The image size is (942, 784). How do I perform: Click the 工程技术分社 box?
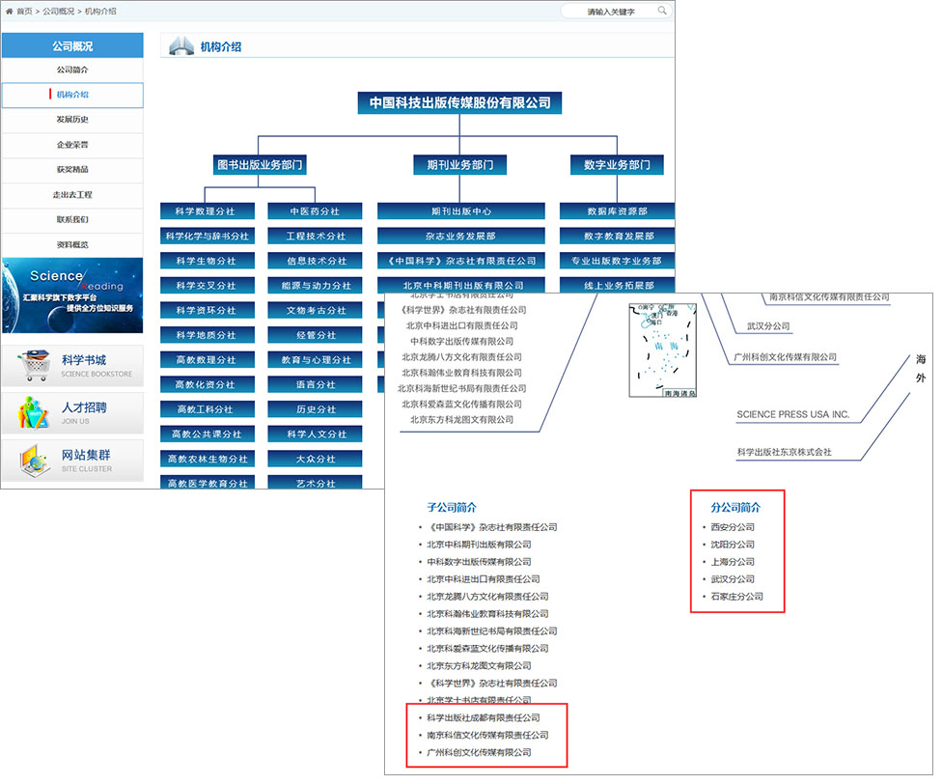click(315, 237)
